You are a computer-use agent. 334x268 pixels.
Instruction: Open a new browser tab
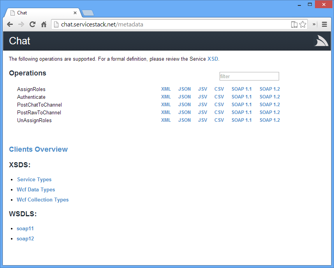tap(88, 13)
